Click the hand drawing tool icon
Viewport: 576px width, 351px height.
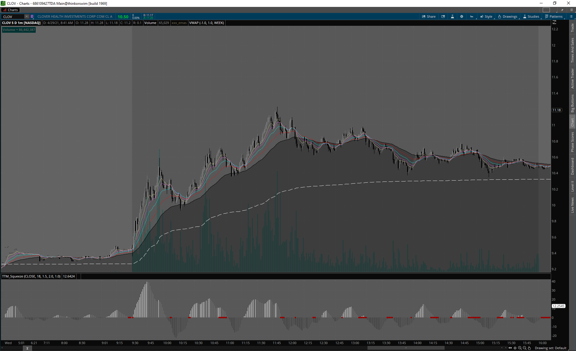click(x=529, y=348)
